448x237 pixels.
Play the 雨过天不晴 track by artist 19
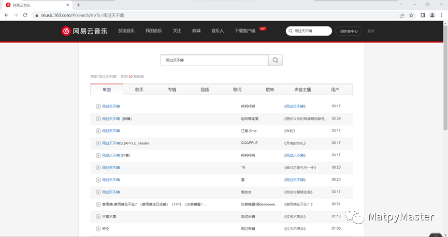(98, 168)
